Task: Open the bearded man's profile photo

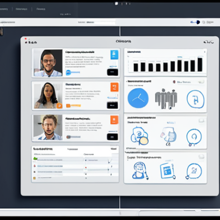Action: click(x=48, y=127)
